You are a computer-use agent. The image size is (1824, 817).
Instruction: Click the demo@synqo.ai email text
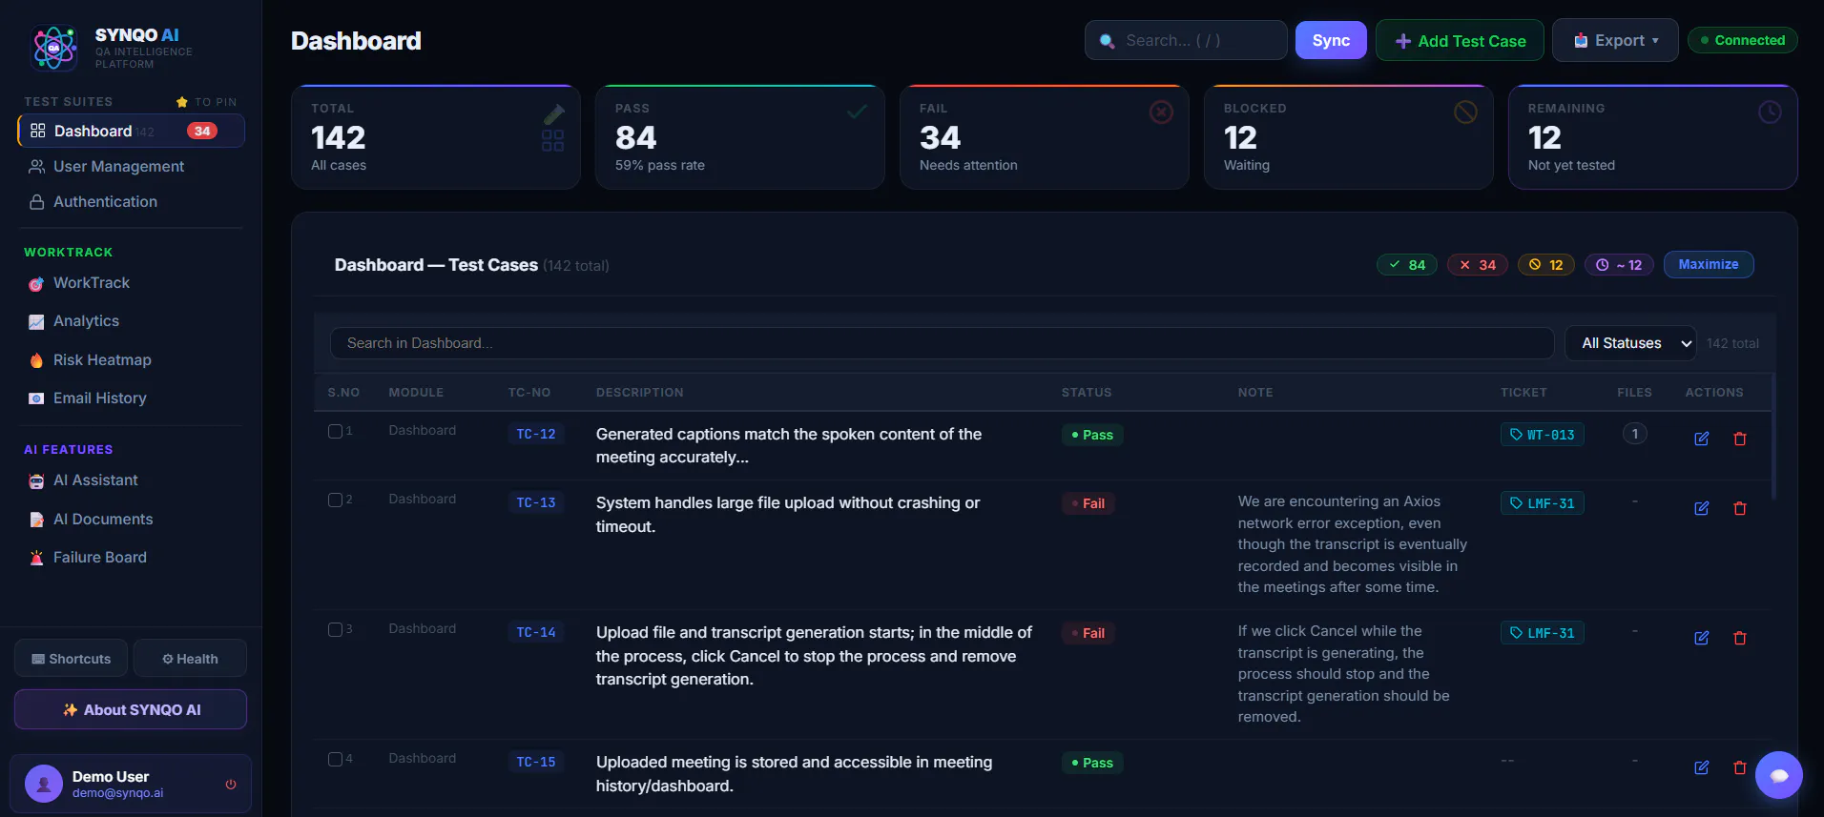(x=117, y=793)
